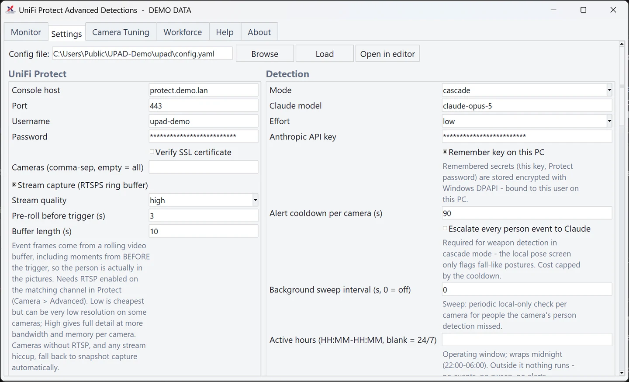This screenshot has height=382, width=629.
Task: Expand the detection Mode dropdown arrow
Action: (609, 90)
